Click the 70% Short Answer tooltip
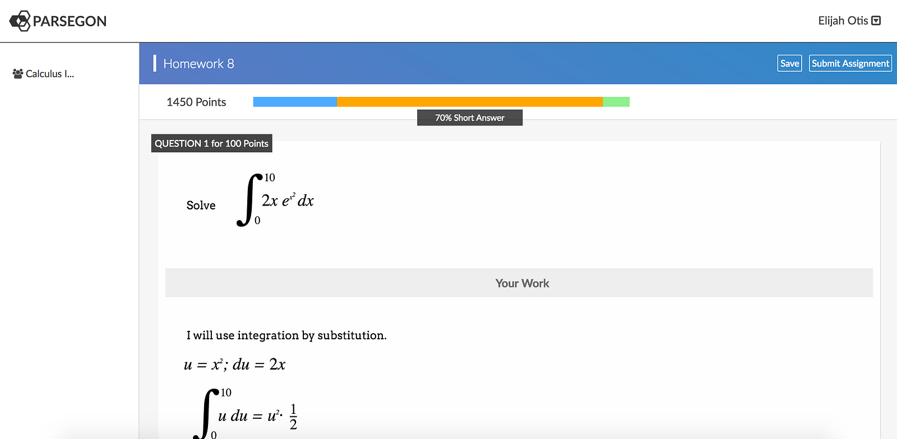The image size is (897, 439). [x=470, y=118]
